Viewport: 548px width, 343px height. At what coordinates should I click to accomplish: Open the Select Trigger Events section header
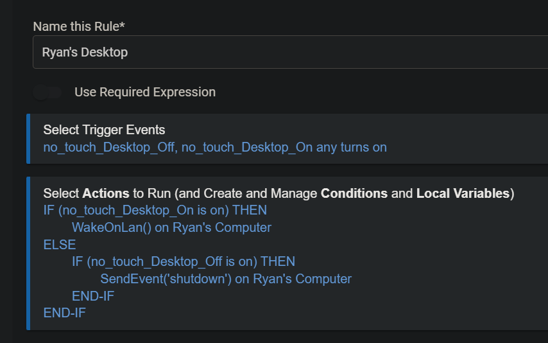click(x=104, y=130)
